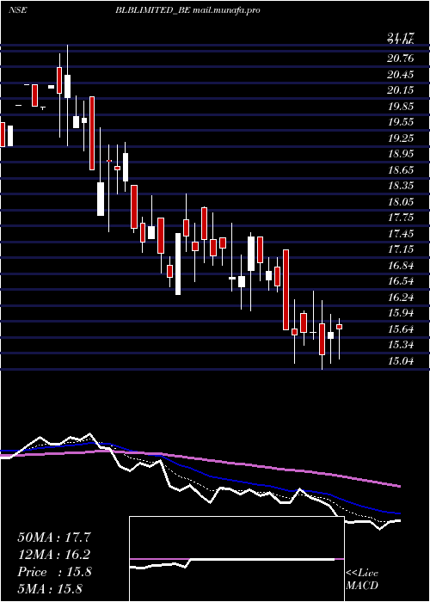Screen dimensions: 430x602
Task: Click the 18.05 price axis label
Action: click(x=401, y=201)
